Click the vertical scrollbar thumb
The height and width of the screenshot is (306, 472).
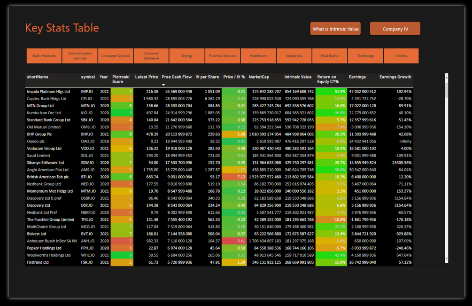point(447,89)
